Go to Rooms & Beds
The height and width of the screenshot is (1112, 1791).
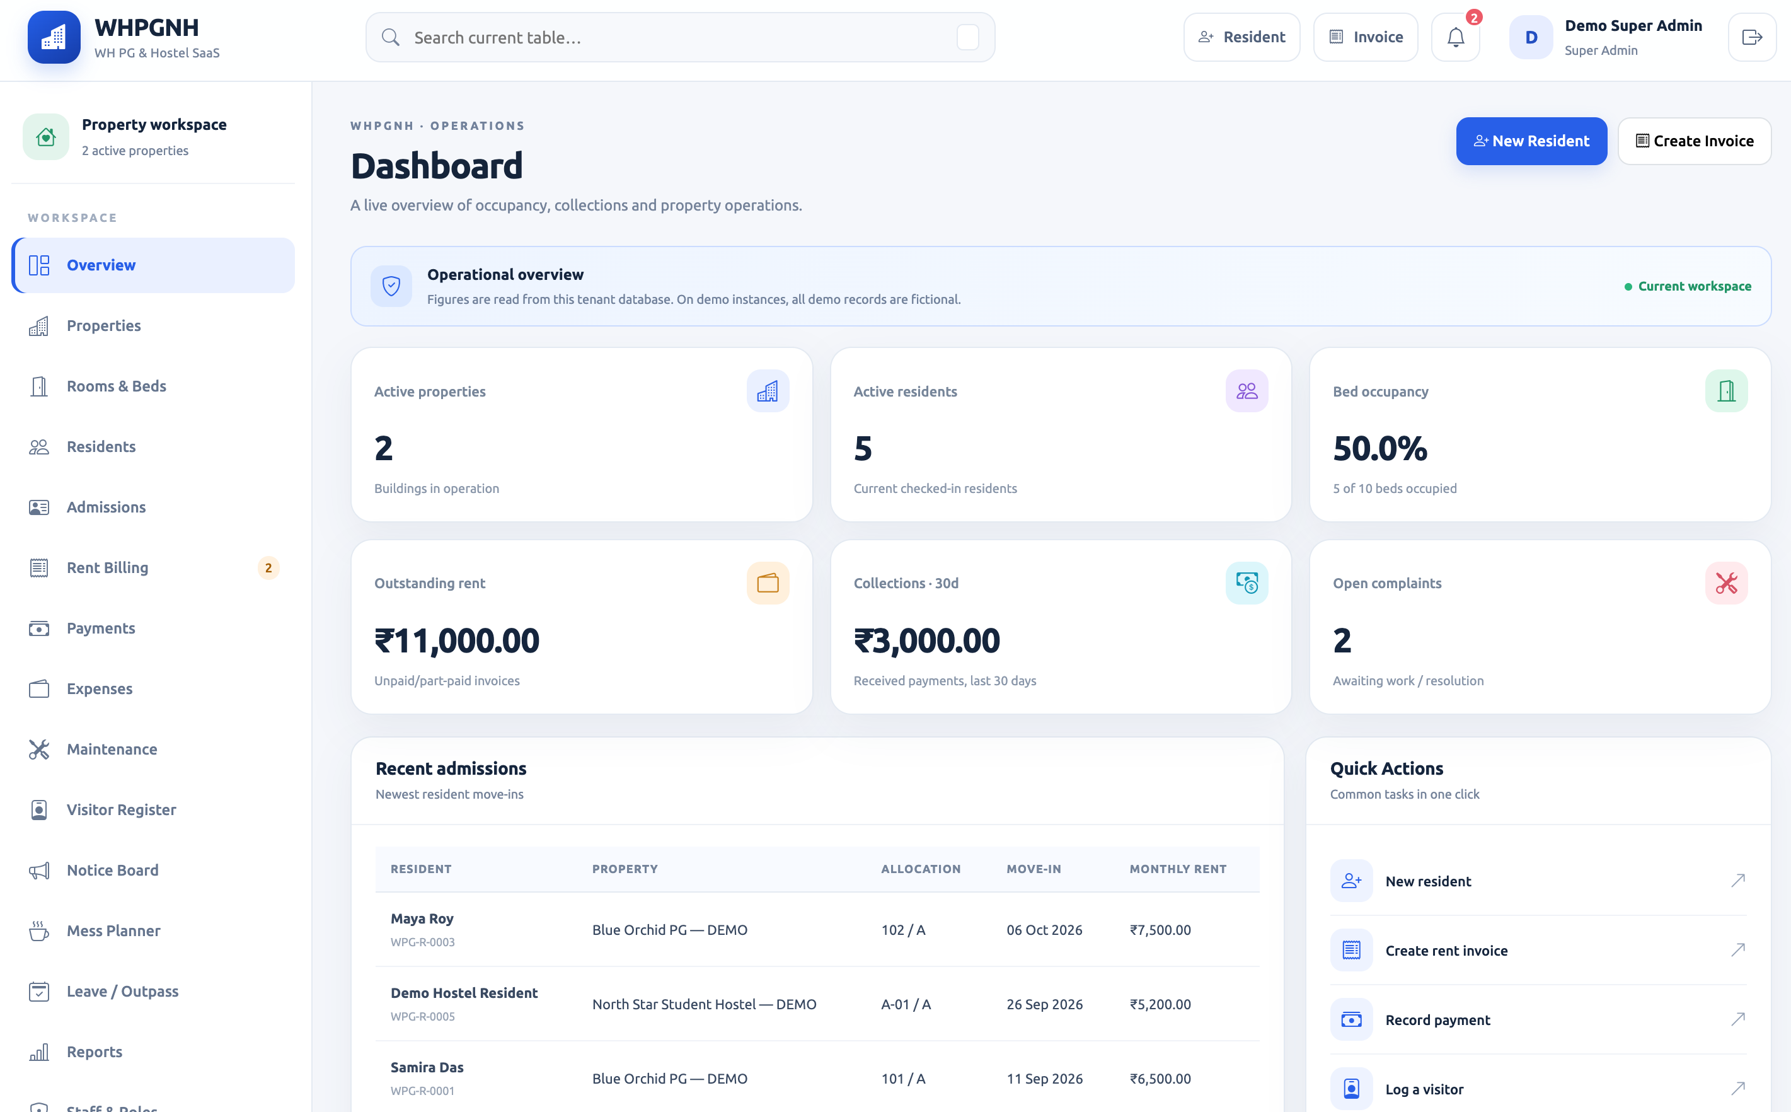point(153,386)
